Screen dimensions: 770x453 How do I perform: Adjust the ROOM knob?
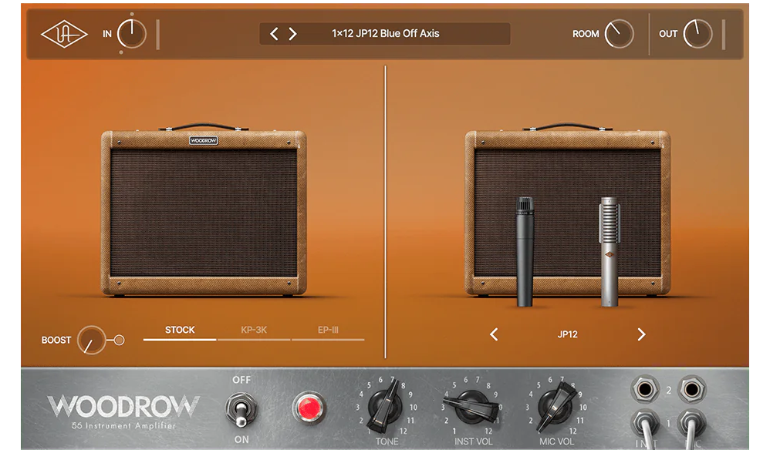(x=619, y=34)
